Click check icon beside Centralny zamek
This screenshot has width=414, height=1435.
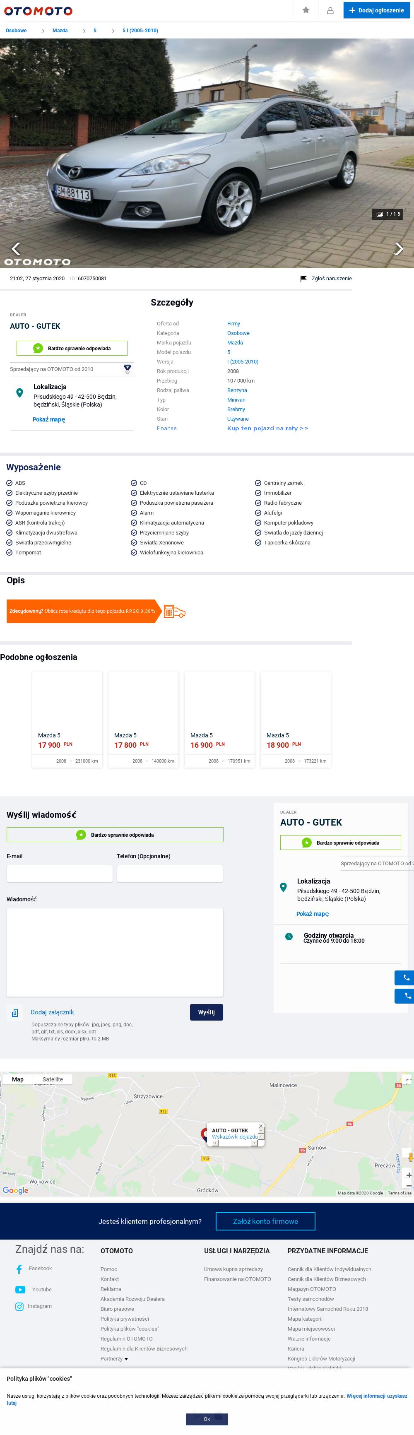pos(258,483)
